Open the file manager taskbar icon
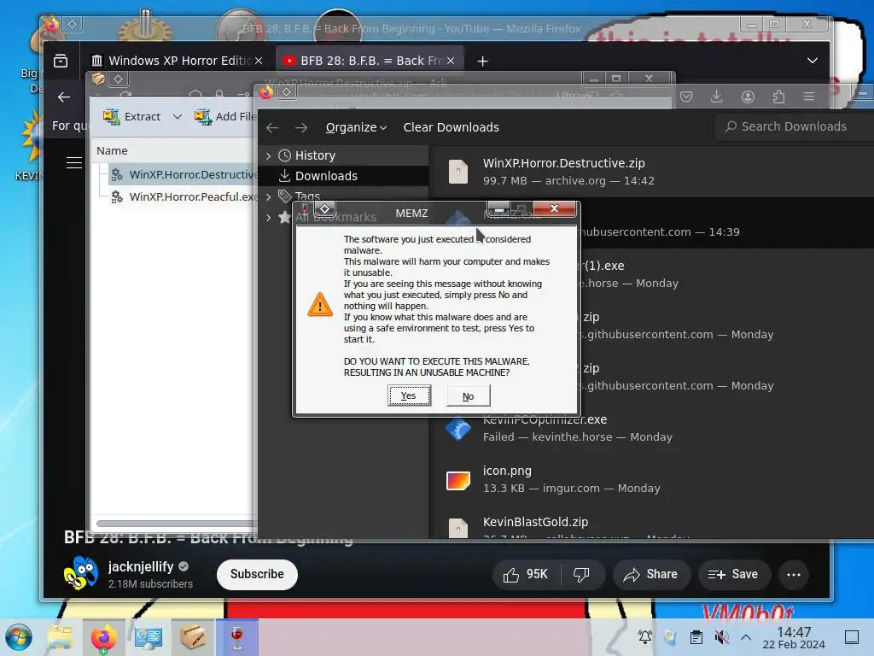Viewport: 874px width, 656px height. pos(61,637)
